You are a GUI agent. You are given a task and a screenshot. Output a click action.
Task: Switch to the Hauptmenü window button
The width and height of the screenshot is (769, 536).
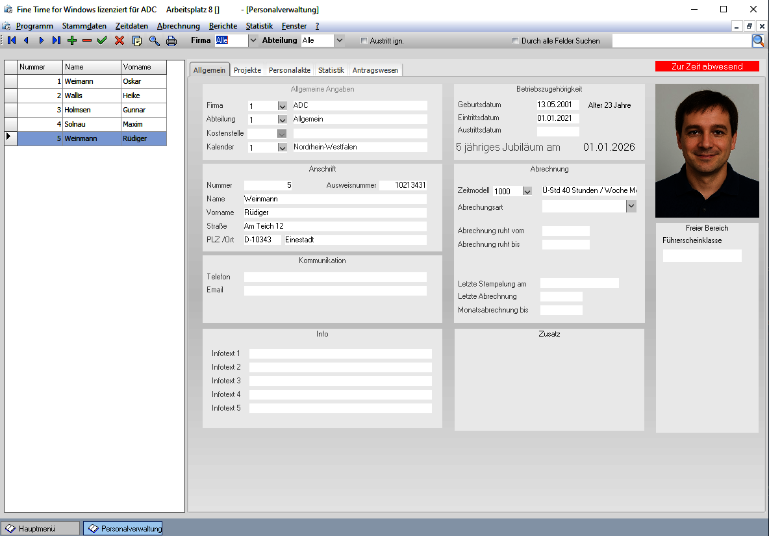[x=40, y=528]
